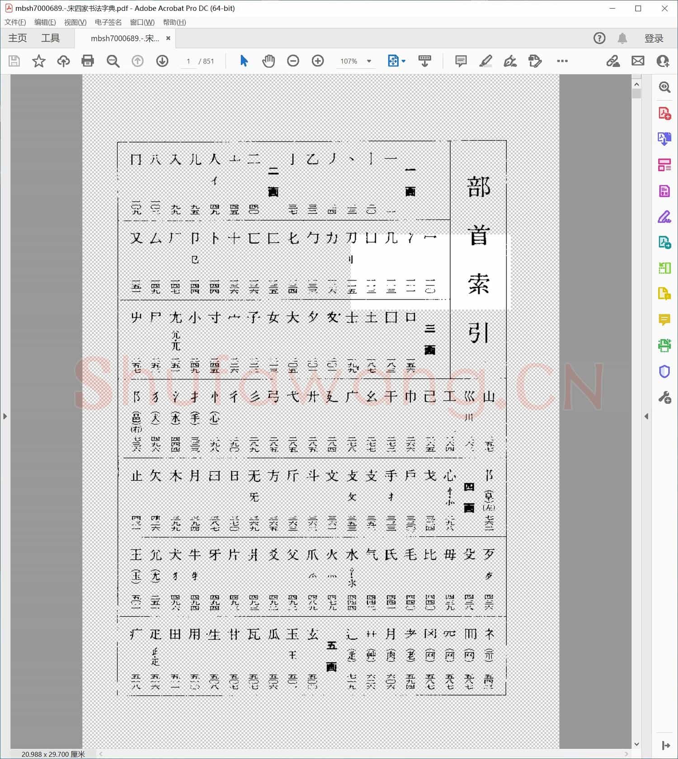Zoom out with the minus icon

coord(293,61)
